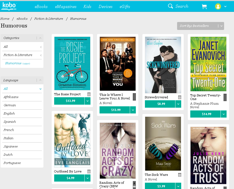Open Screwdrivered title link

pos(156,97)
